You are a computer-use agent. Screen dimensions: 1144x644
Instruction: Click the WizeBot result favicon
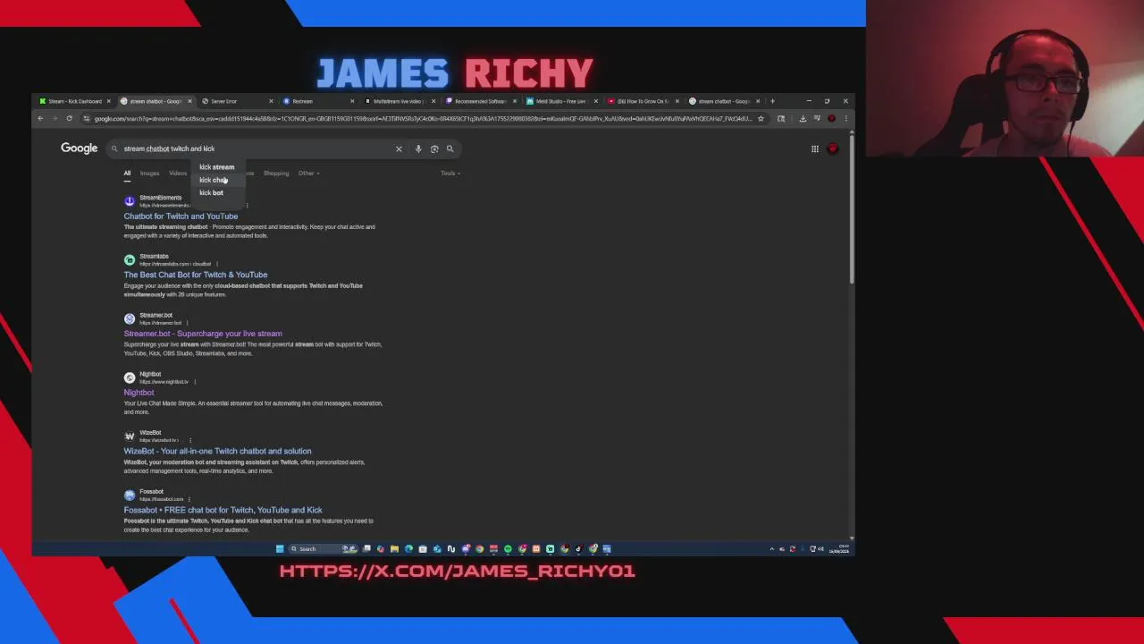(130, 436)
